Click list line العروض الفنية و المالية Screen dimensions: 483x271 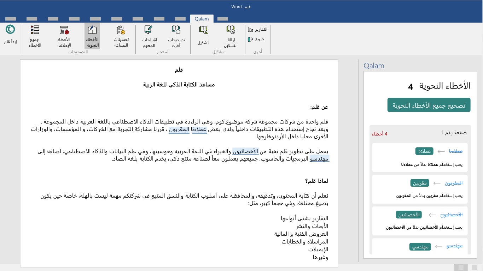pyautogui.click(x=301, y=234)
